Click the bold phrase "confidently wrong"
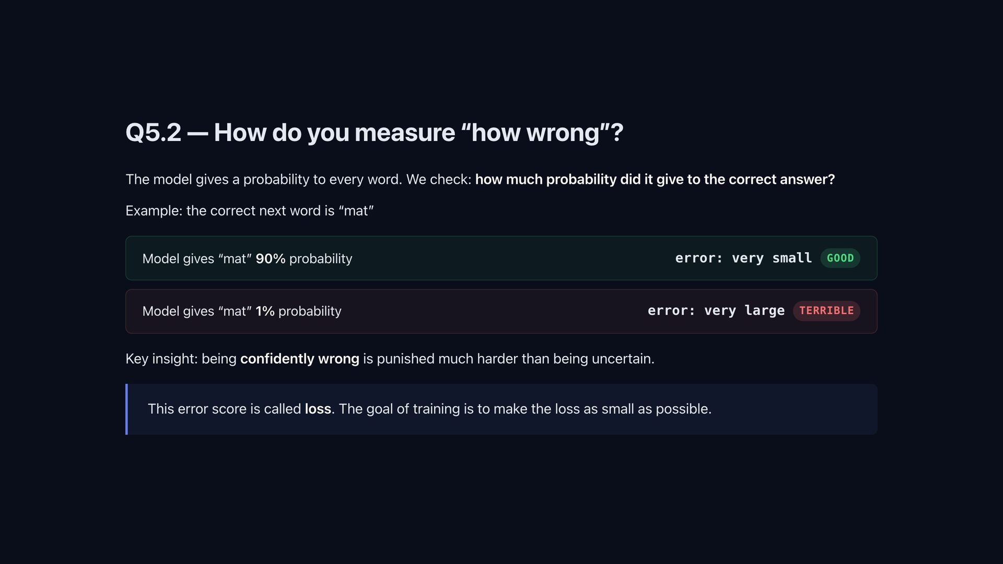 point(299,359)
